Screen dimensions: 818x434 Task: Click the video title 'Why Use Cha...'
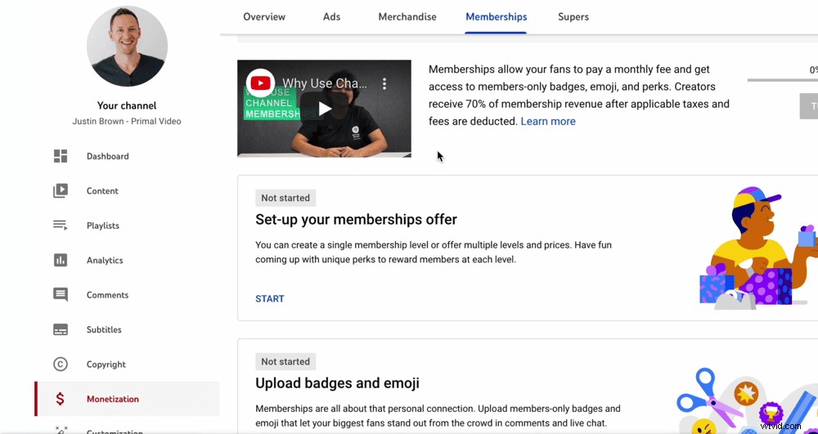[325, 83]
